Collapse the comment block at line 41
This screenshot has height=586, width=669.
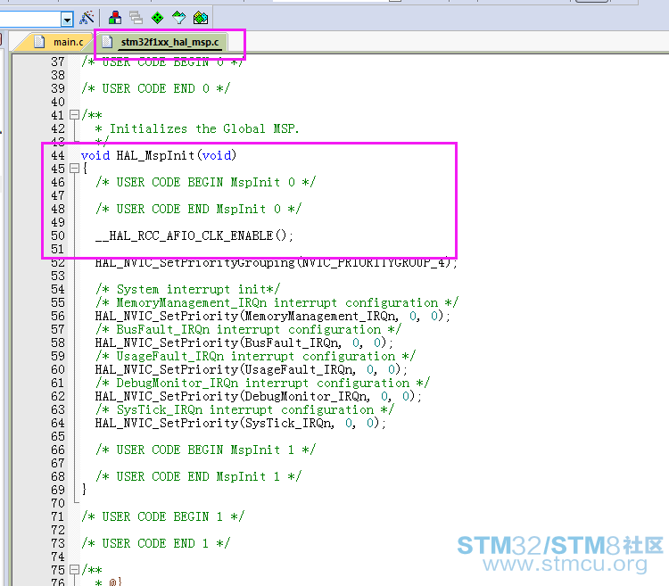click(x=75, y=115)
